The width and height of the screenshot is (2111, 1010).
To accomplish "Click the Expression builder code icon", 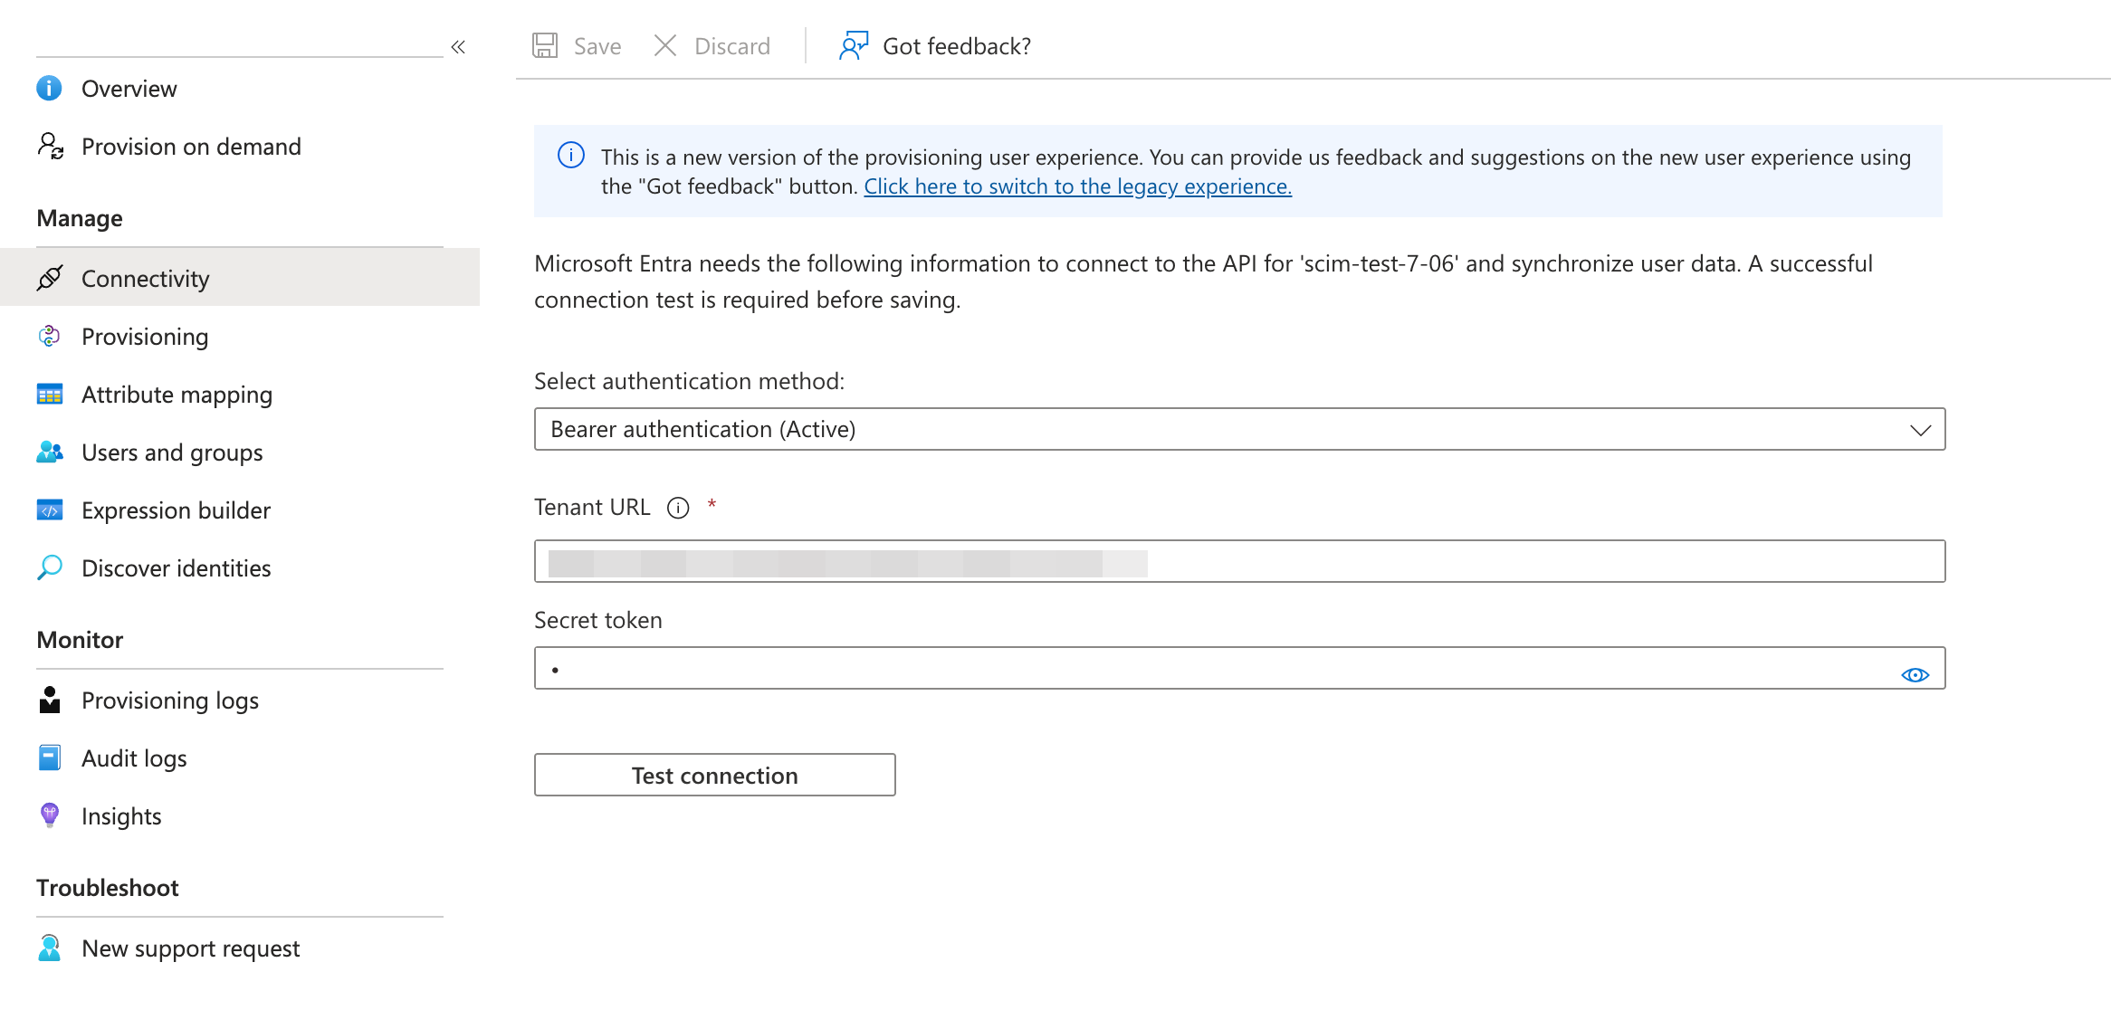I will pos(50,510).
